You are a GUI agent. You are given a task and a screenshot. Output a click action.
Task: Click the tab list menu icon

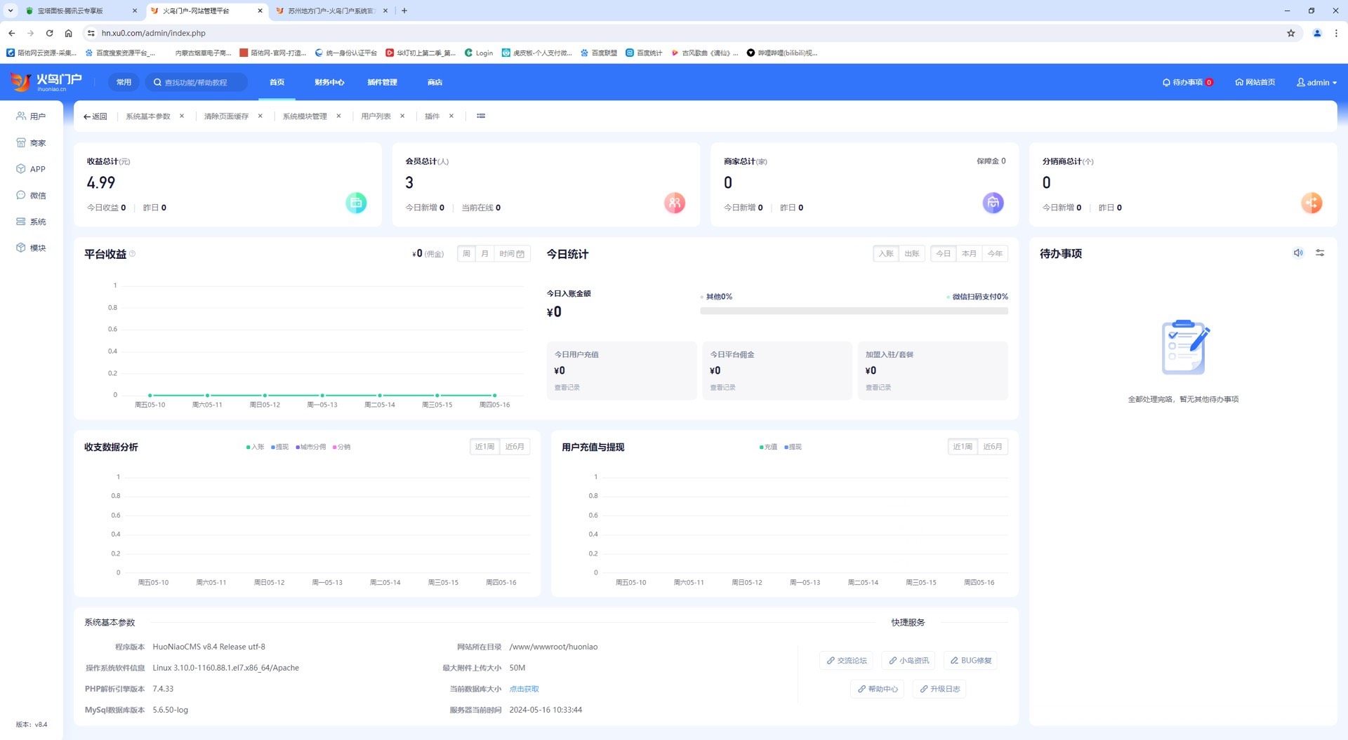pyautogui.click(x=481, y=116)
